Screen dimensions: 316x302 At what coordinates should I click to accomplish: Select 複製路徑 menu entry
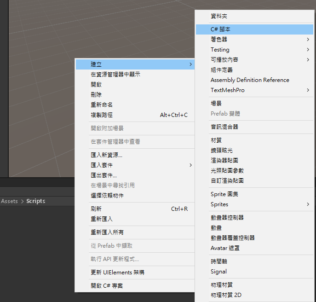tap(102, 115)
